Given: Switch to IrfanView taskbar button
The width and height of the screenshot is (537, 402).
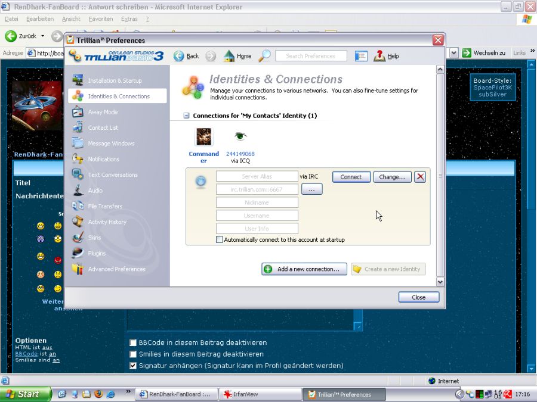Looking at the screenshot, I should click(x=260, y=394).
